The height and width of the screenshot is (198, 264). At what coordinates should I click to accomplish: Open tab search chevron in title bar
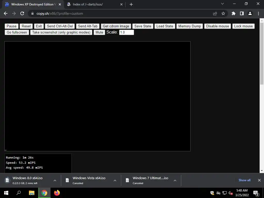point(222,4)
